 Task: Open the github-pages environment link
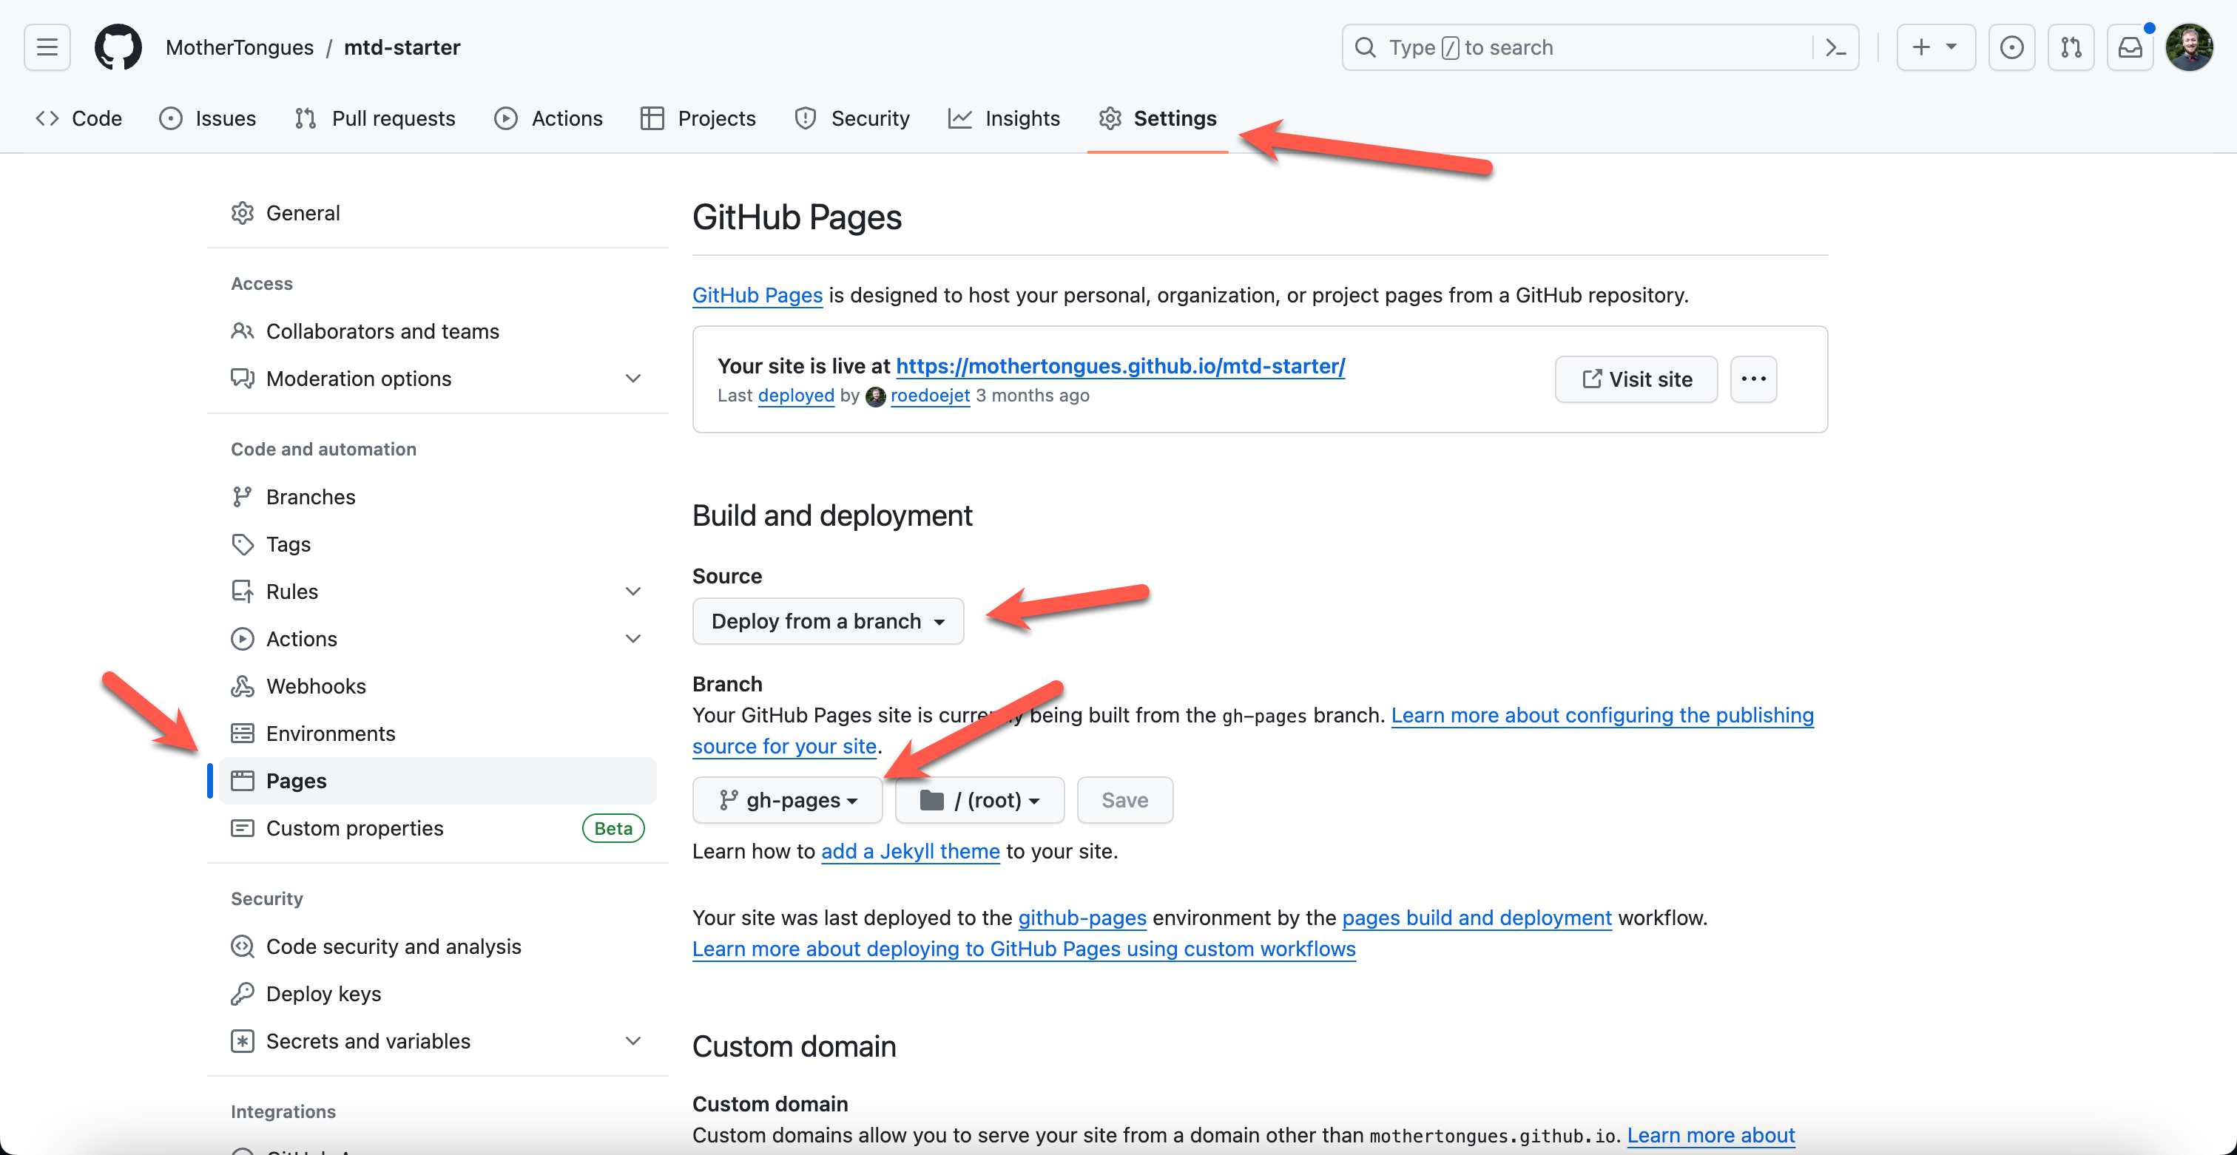pyautogui.click(x=1082, y=918)
